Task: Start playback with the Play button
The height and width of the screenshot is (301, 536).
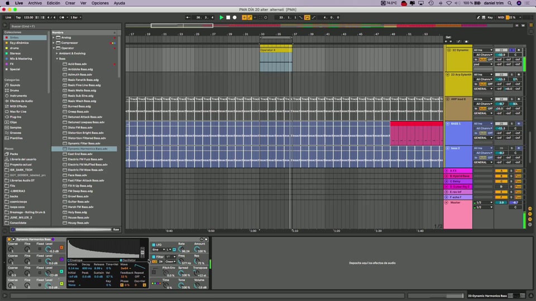Action: point(222,17)
